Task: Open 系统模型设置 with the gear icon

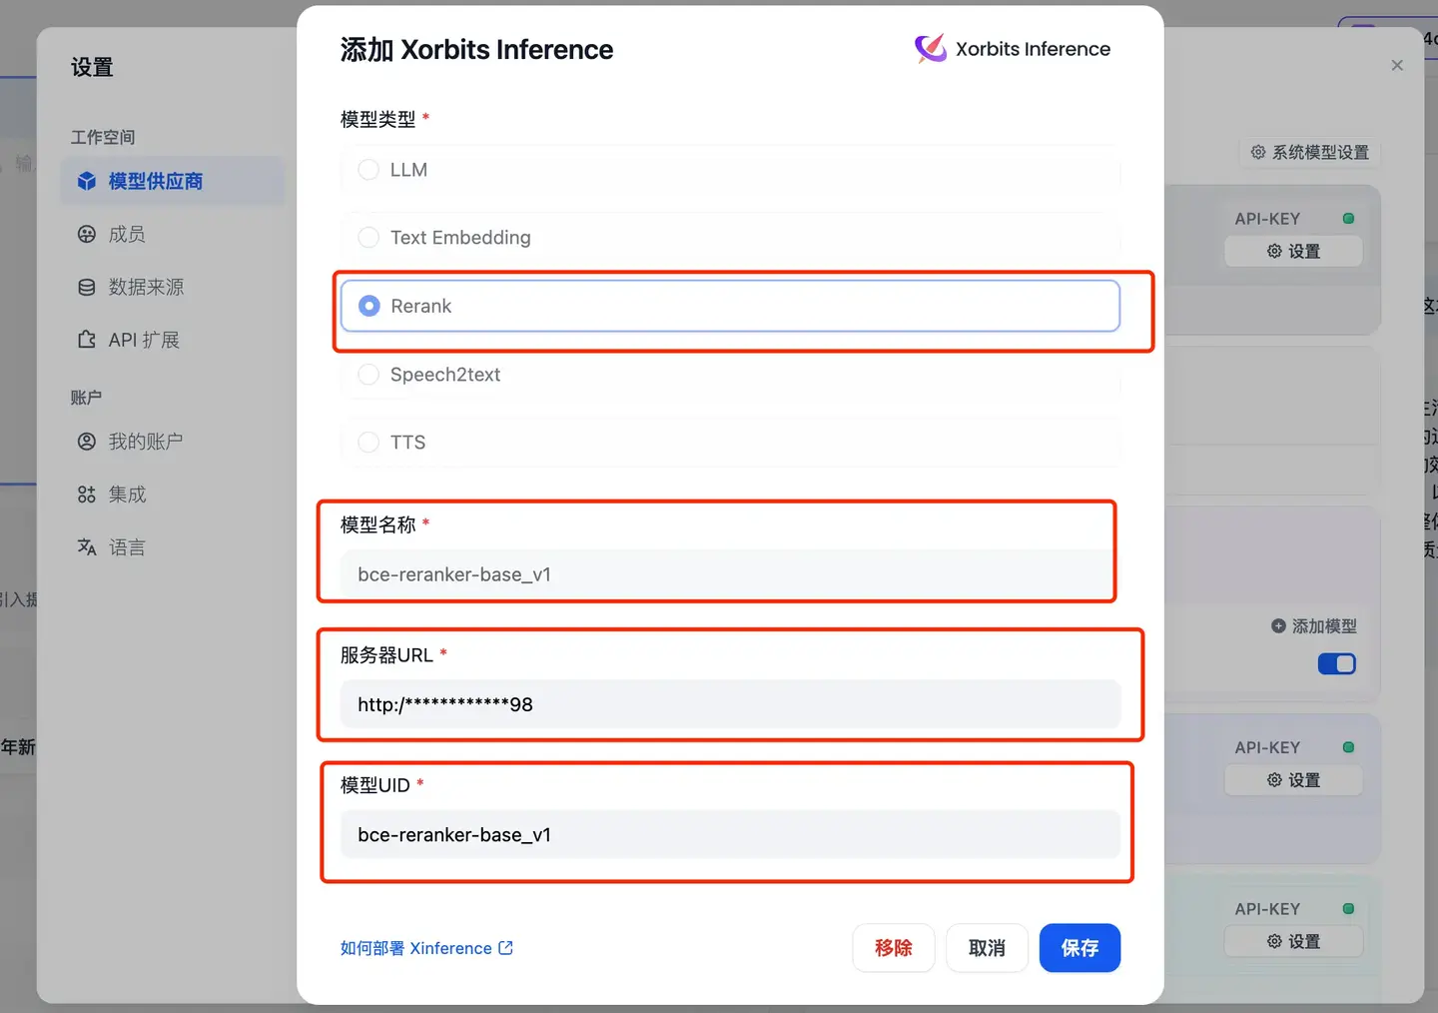Action: [1258, 152]
